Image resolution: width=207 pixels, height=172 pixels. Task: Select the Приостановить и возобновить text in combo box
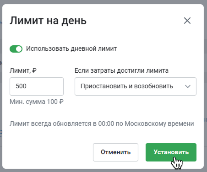click(127, 86)
